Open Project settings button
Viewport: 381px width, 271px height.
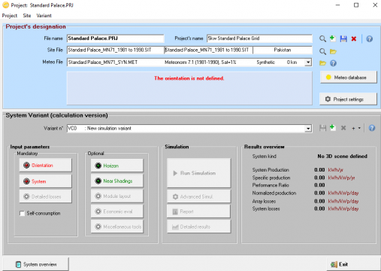348,99
